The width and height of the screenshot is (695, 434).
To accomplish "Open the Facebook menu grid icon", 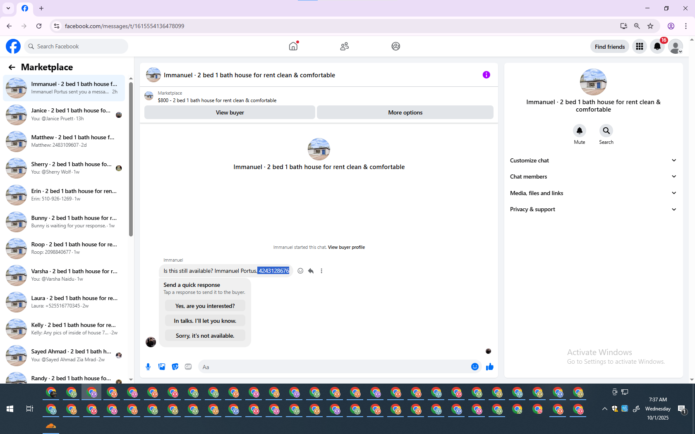I will click(x=640, y=47).
